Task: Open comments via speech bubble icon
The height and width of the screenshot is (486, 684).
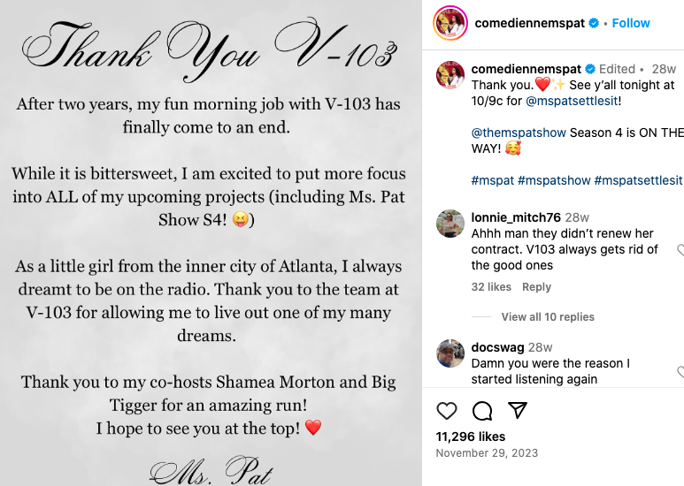Action: [482, 411]
